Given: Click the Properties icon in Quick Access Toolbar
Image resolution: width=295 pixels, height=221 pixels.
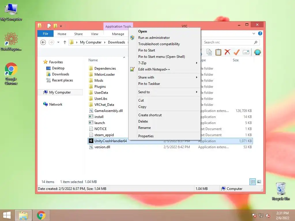Looking at the screenshot, I should pyautogui.click(x=49, y=26).
